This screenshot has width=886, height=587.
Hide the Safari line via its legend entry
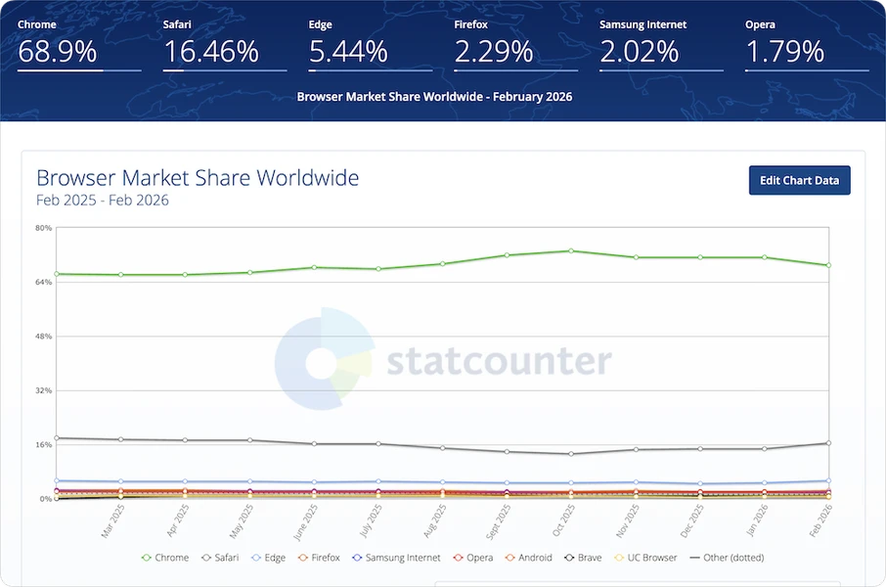point(223,558)
